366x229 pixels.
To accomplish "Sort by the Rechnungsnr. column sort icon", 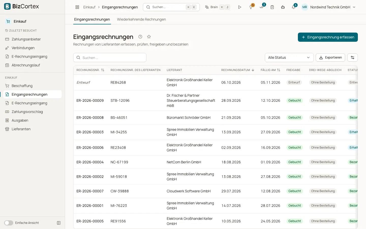I will (103, 70).
